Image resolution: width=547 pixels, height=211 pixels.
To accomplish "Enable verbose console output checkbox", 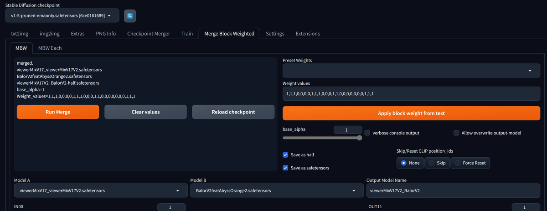I will point(367,133).
